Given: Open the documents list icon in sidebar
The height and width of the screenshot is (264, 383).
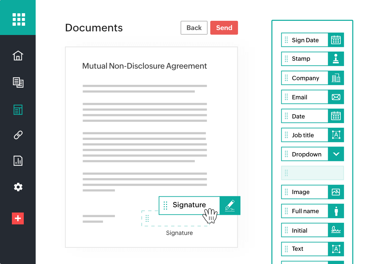Looking at the screenshot, I should [x=18, y=82].
